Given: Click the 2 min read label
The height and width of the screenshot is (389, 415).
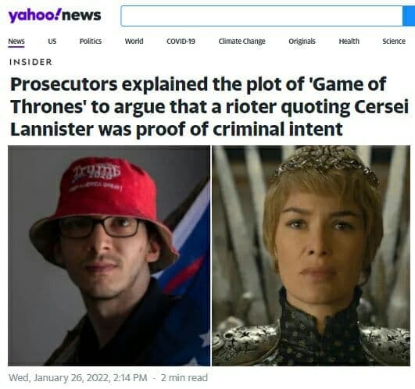Looking at the screenshot, I should point(184,377).
